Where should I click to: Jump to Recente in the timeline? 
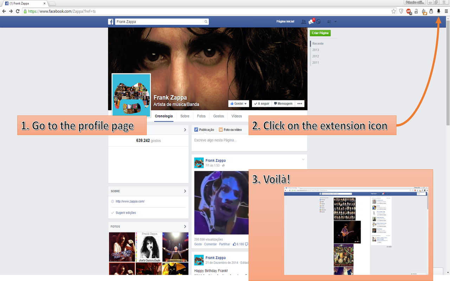[318, 44]
